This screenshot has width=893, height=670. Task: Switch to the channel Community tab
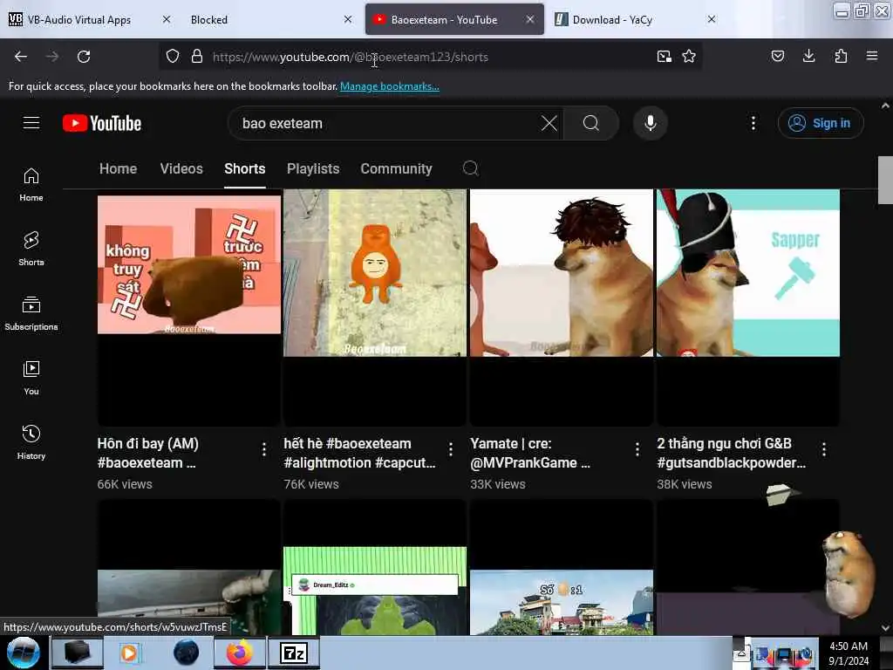point(397,168)
